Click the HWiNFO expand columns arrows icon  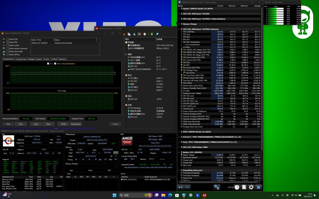pyautogui.click(x=181, y=187)
